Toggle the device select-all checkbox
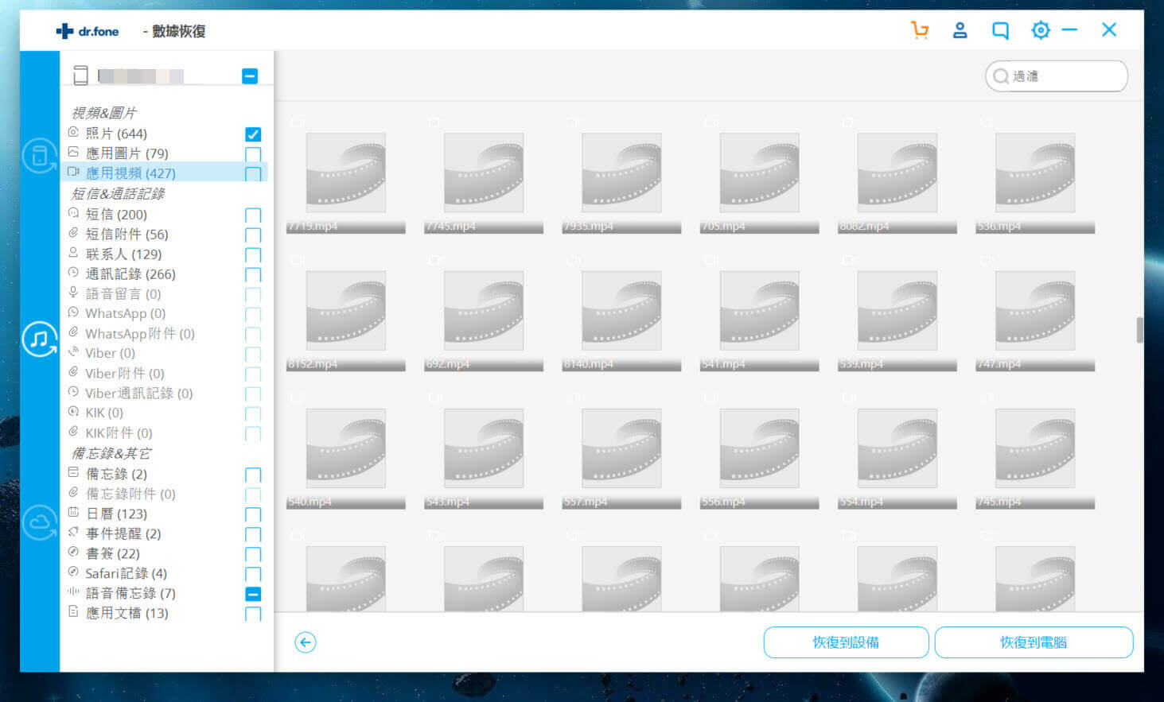This screenshot has height=702, width=1164. coord(250,76)
